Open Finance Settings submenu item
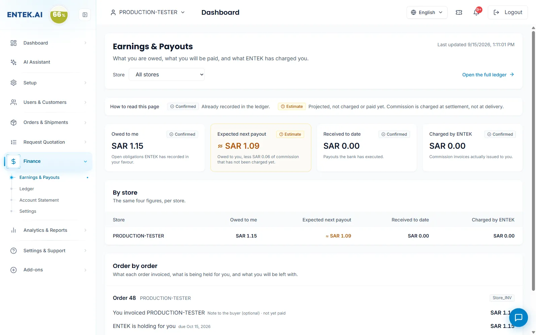Viewport: 536px width, 335px height. [28, 211]
